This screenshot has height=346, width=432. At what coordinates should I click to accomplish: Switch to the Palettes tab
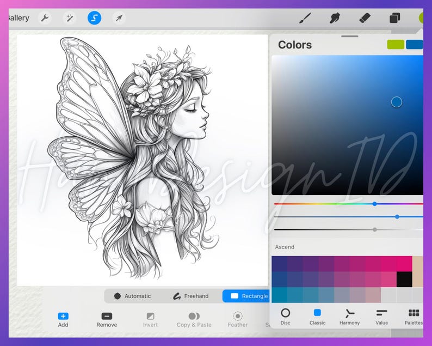click(x=414, y=317)
